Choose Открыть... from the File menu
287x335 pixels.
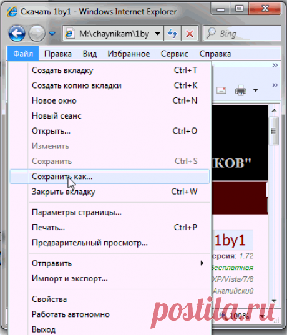pyautogui.click(x=109, y=131)
